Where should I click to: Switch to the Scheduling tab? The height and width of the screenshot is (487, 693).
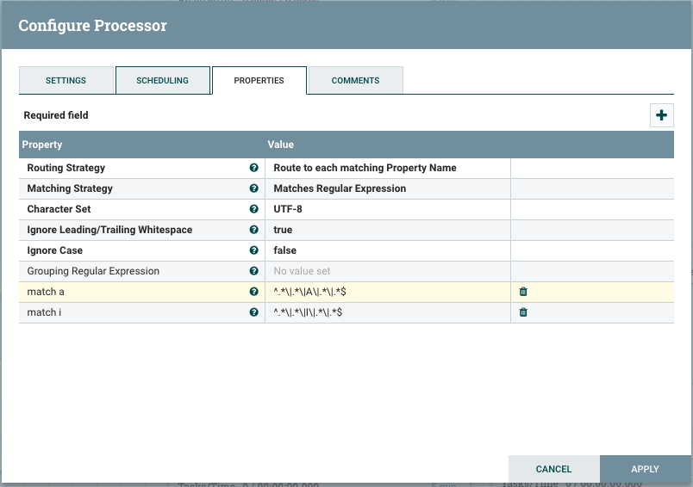click(x=162, y=80)
